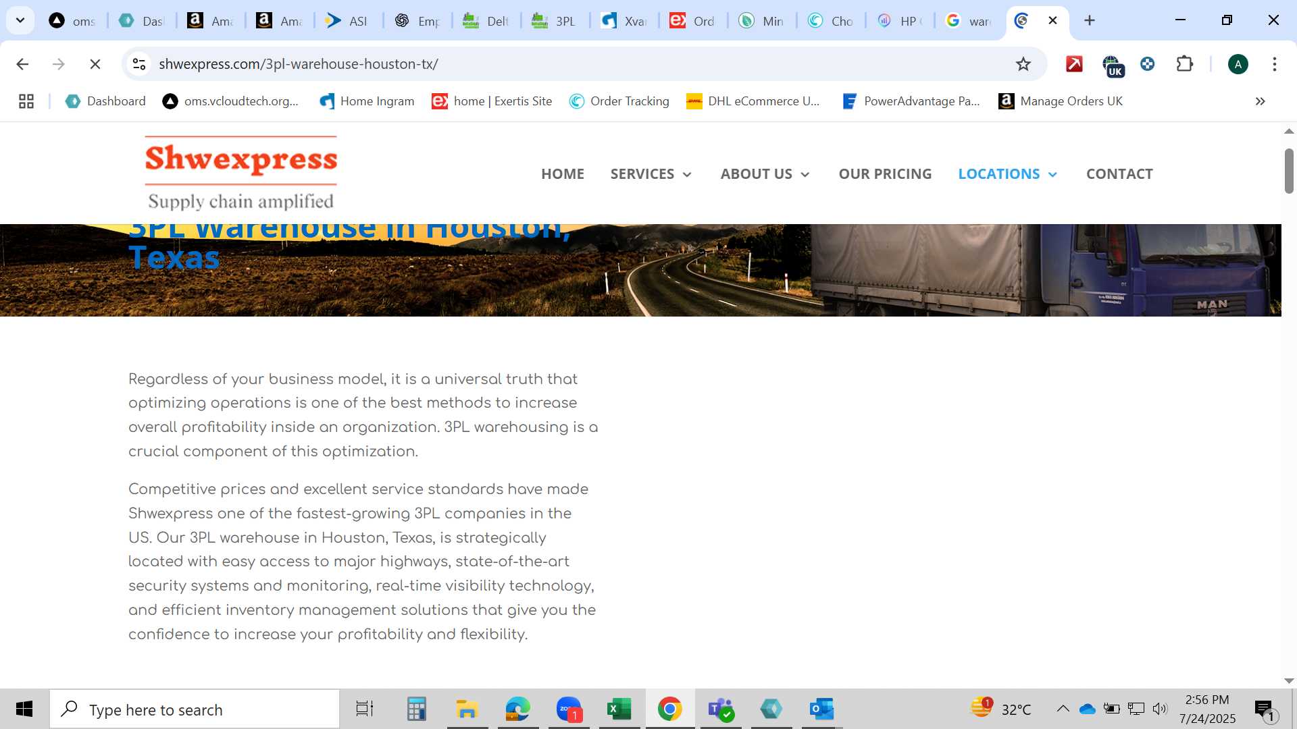Open Microsoft Edge from the taskbar
The width and height of the screenshot is (1297, 729).
point(518,709)
